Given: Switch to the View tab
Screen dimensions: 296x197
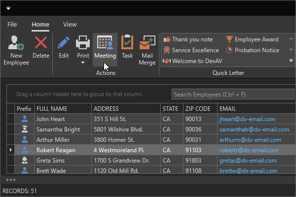Looking at the screenshot, I should [x=70, y=24].
